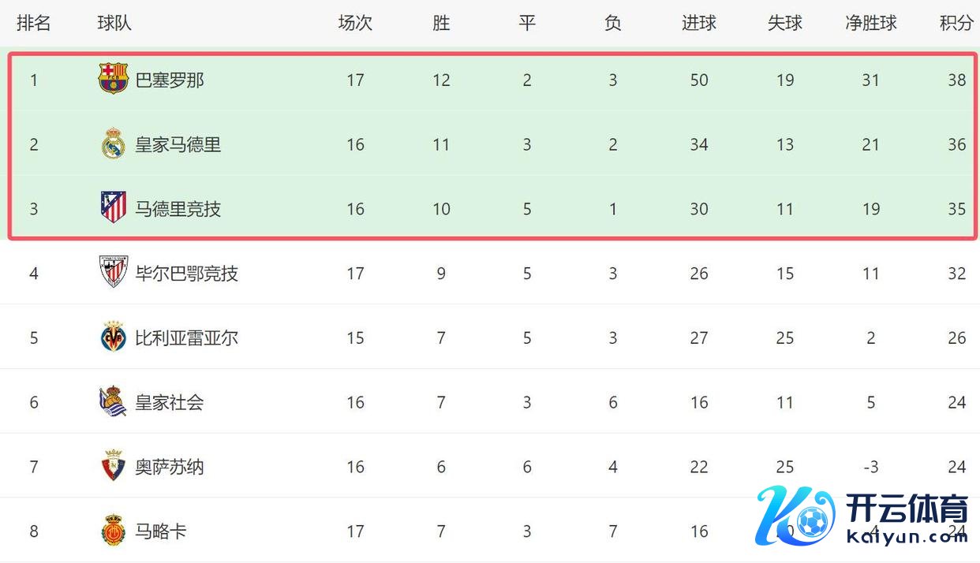Click the 比利亚雷亚尔 team name

click(186, 338)
